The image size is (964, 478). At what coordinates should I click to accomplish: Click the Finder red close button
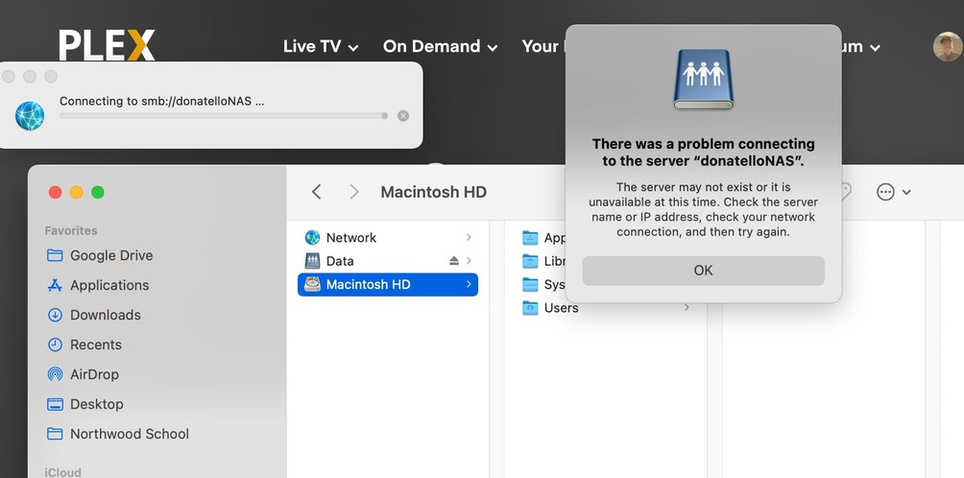56,192
